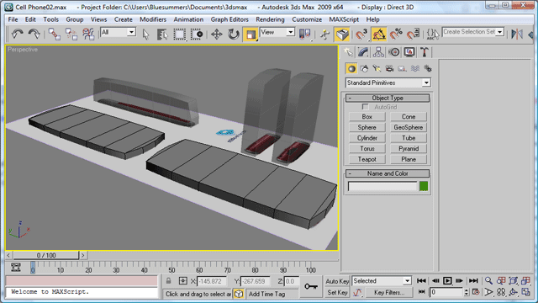Open the MAXScript menu
Image resolution: width=538 pixels, height=303 pixels.
pos(344,19)
